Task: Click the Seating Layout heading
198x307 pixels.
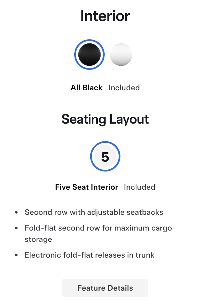Action: (x=105, y=119)
